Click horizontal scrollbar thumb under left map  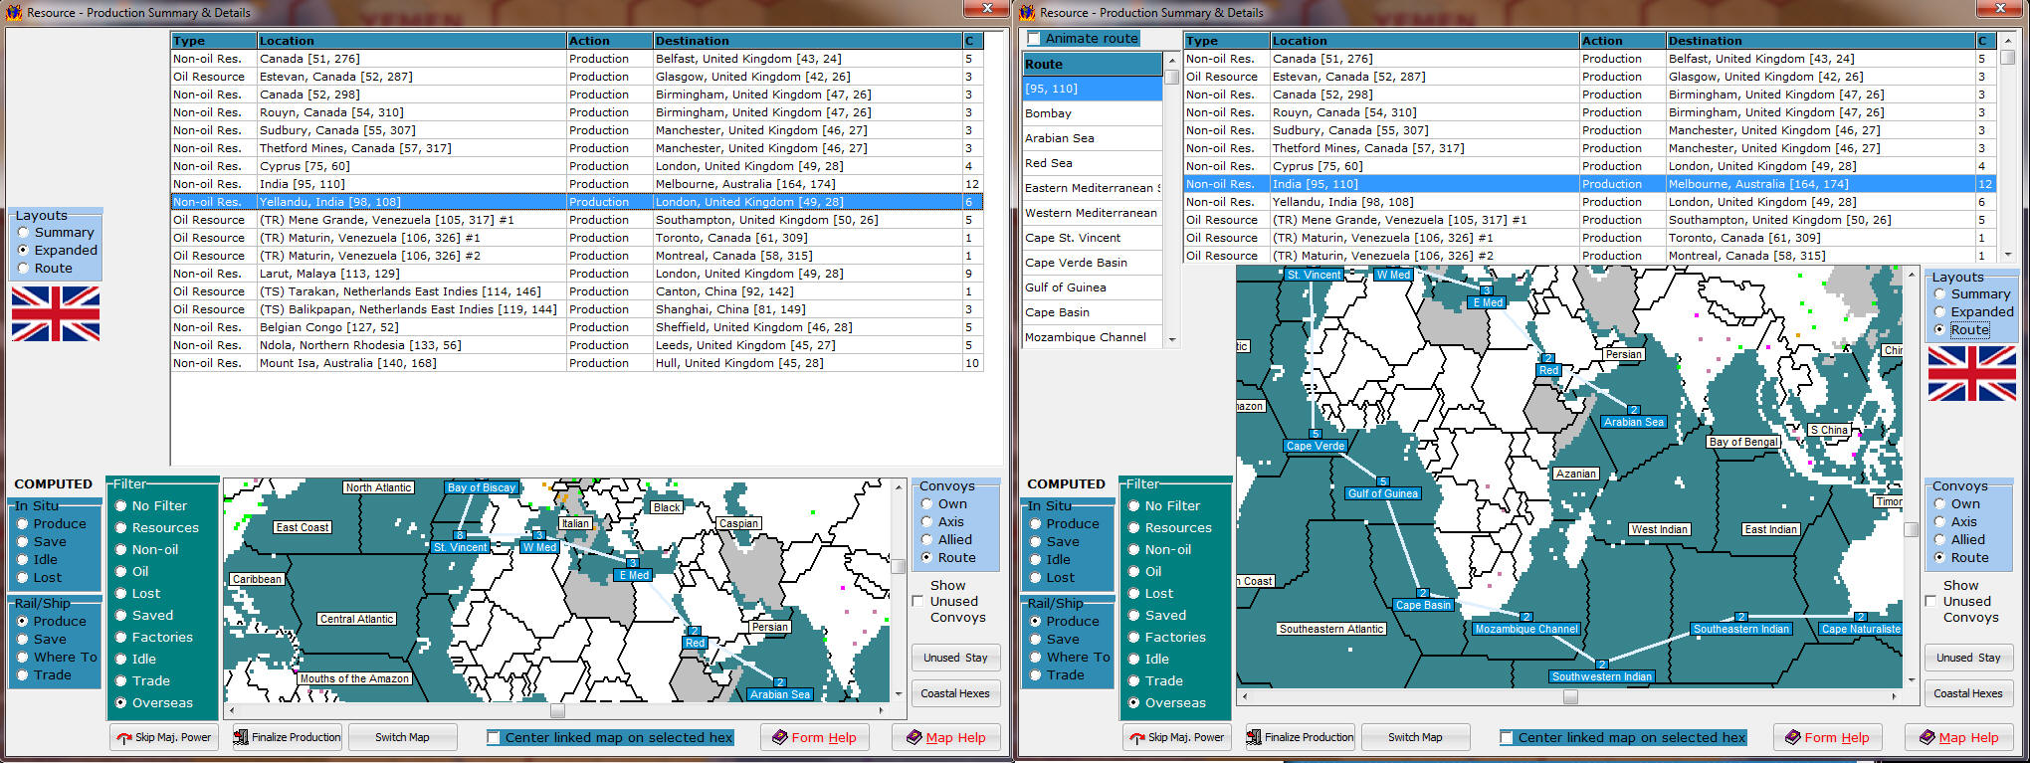point(557,710)
